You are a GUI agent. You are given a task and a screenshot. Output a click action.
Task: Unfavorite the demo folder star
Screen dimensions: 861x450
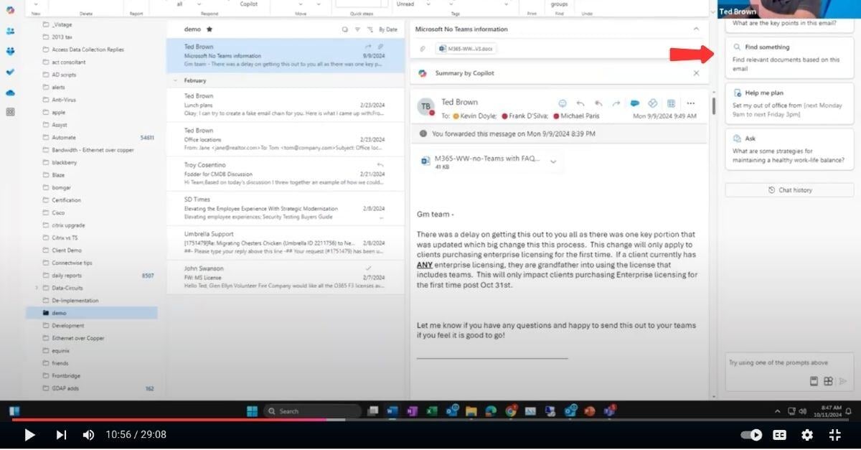[x=210, y=29]
